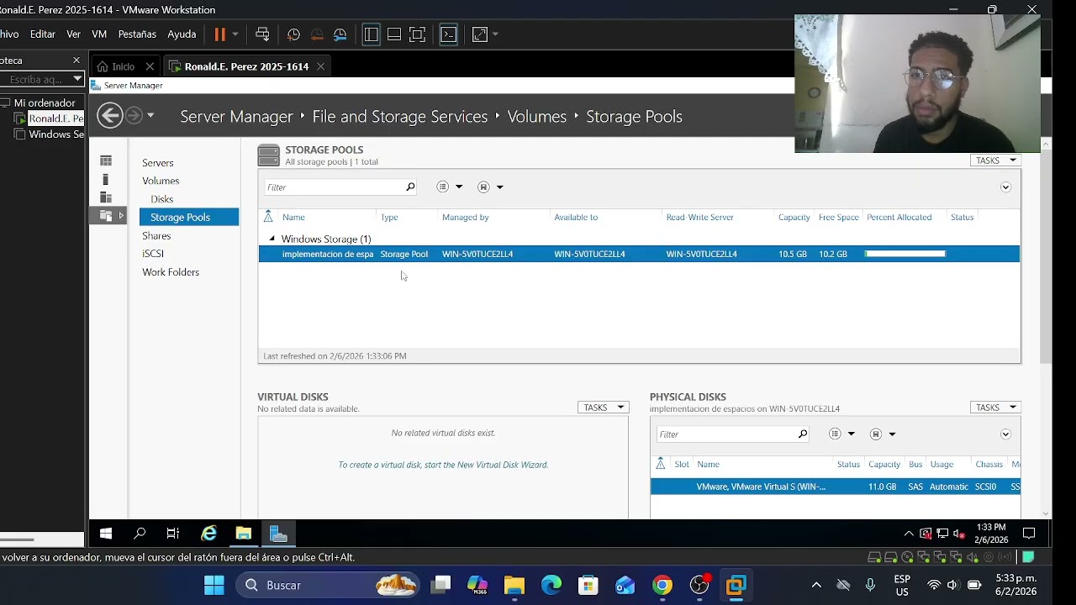The image size is (1076, 605).
Task: Open Internet Explorer in guest taskbar
Action: 208,534
